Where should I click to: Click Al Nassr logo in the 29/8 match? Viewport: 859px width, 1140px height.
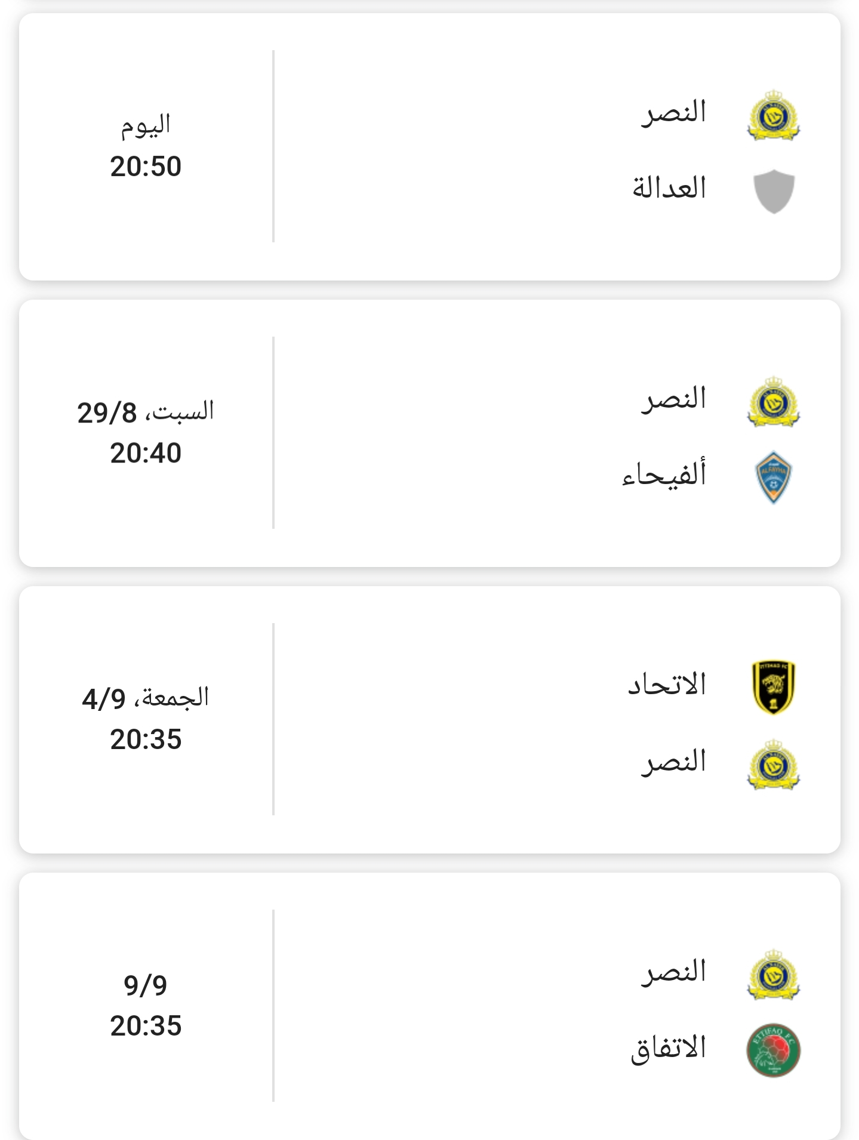(x=774, y=402)
